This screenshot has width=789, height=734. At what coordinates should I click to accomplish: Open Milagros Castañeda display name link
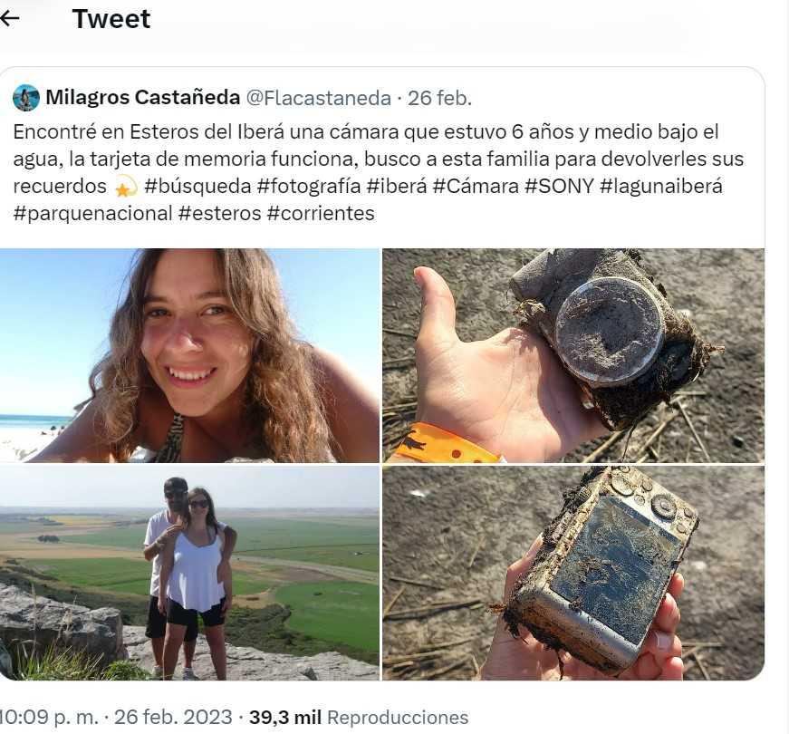[142, 97]
